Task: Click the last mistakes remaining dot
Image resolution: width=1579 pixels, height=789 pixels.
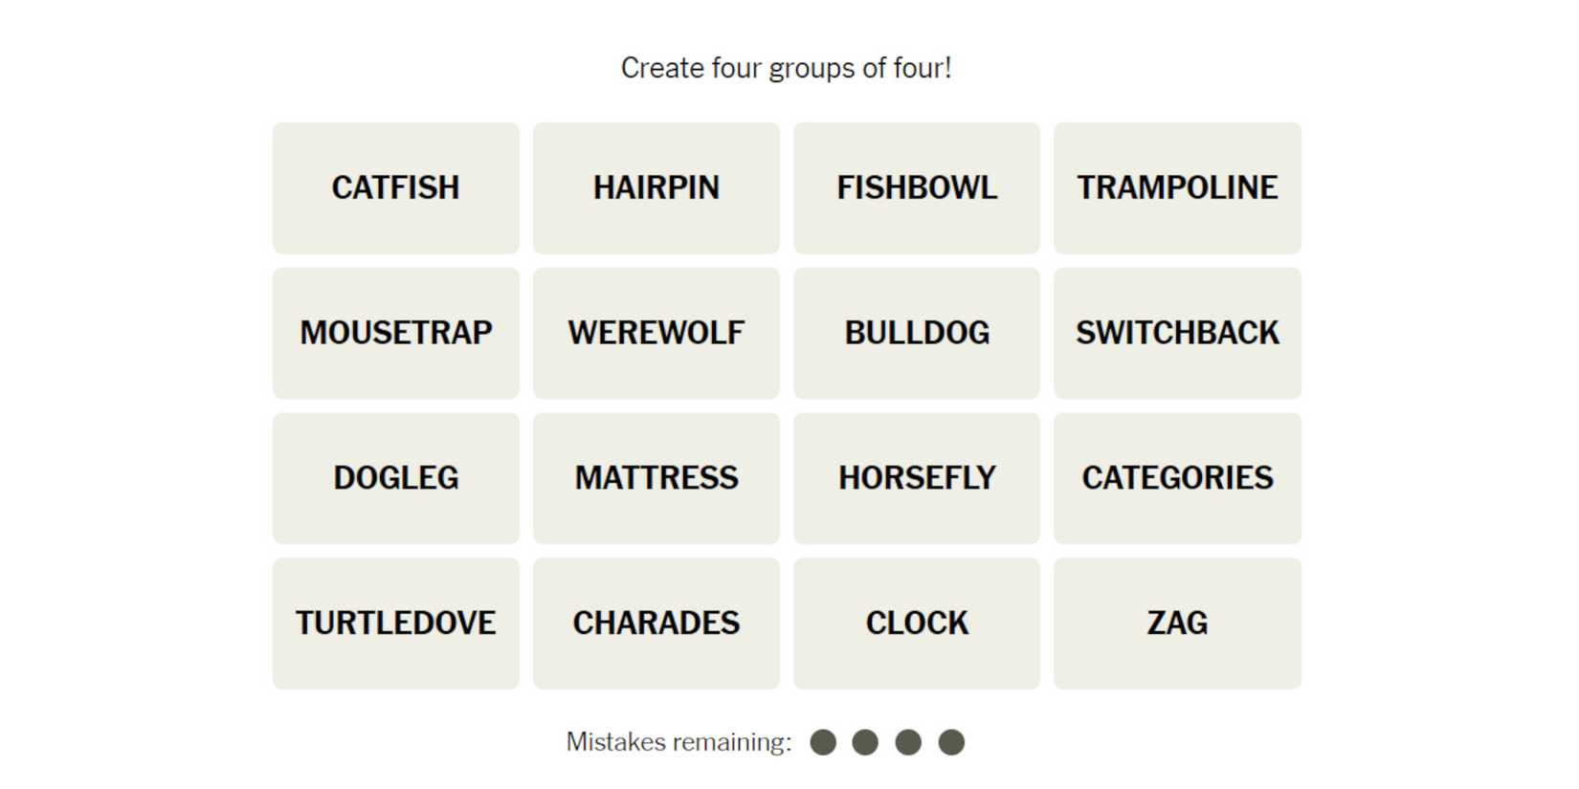Action: coord(951,742)
